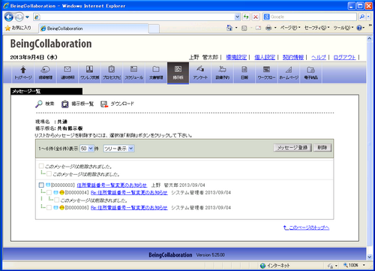Expand the command bar overflow chevron
The height and width of the screenshot is (271, 375).
tap(370, 26)
